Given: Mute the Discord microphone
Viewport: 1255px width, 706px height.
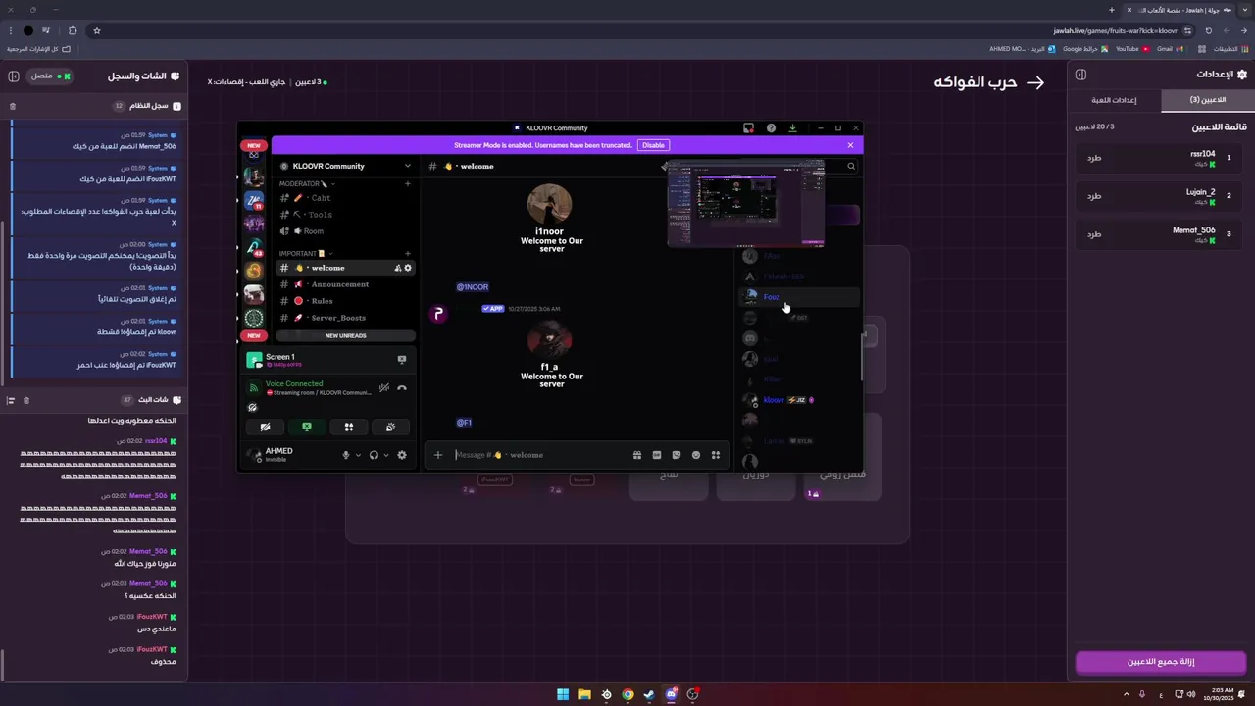Looking at the screenshot, I should coord(345,455).
